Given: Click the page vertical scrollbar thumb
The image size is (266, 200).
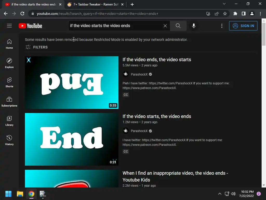Looking at the screenshot, I should [x=264, y=34].
